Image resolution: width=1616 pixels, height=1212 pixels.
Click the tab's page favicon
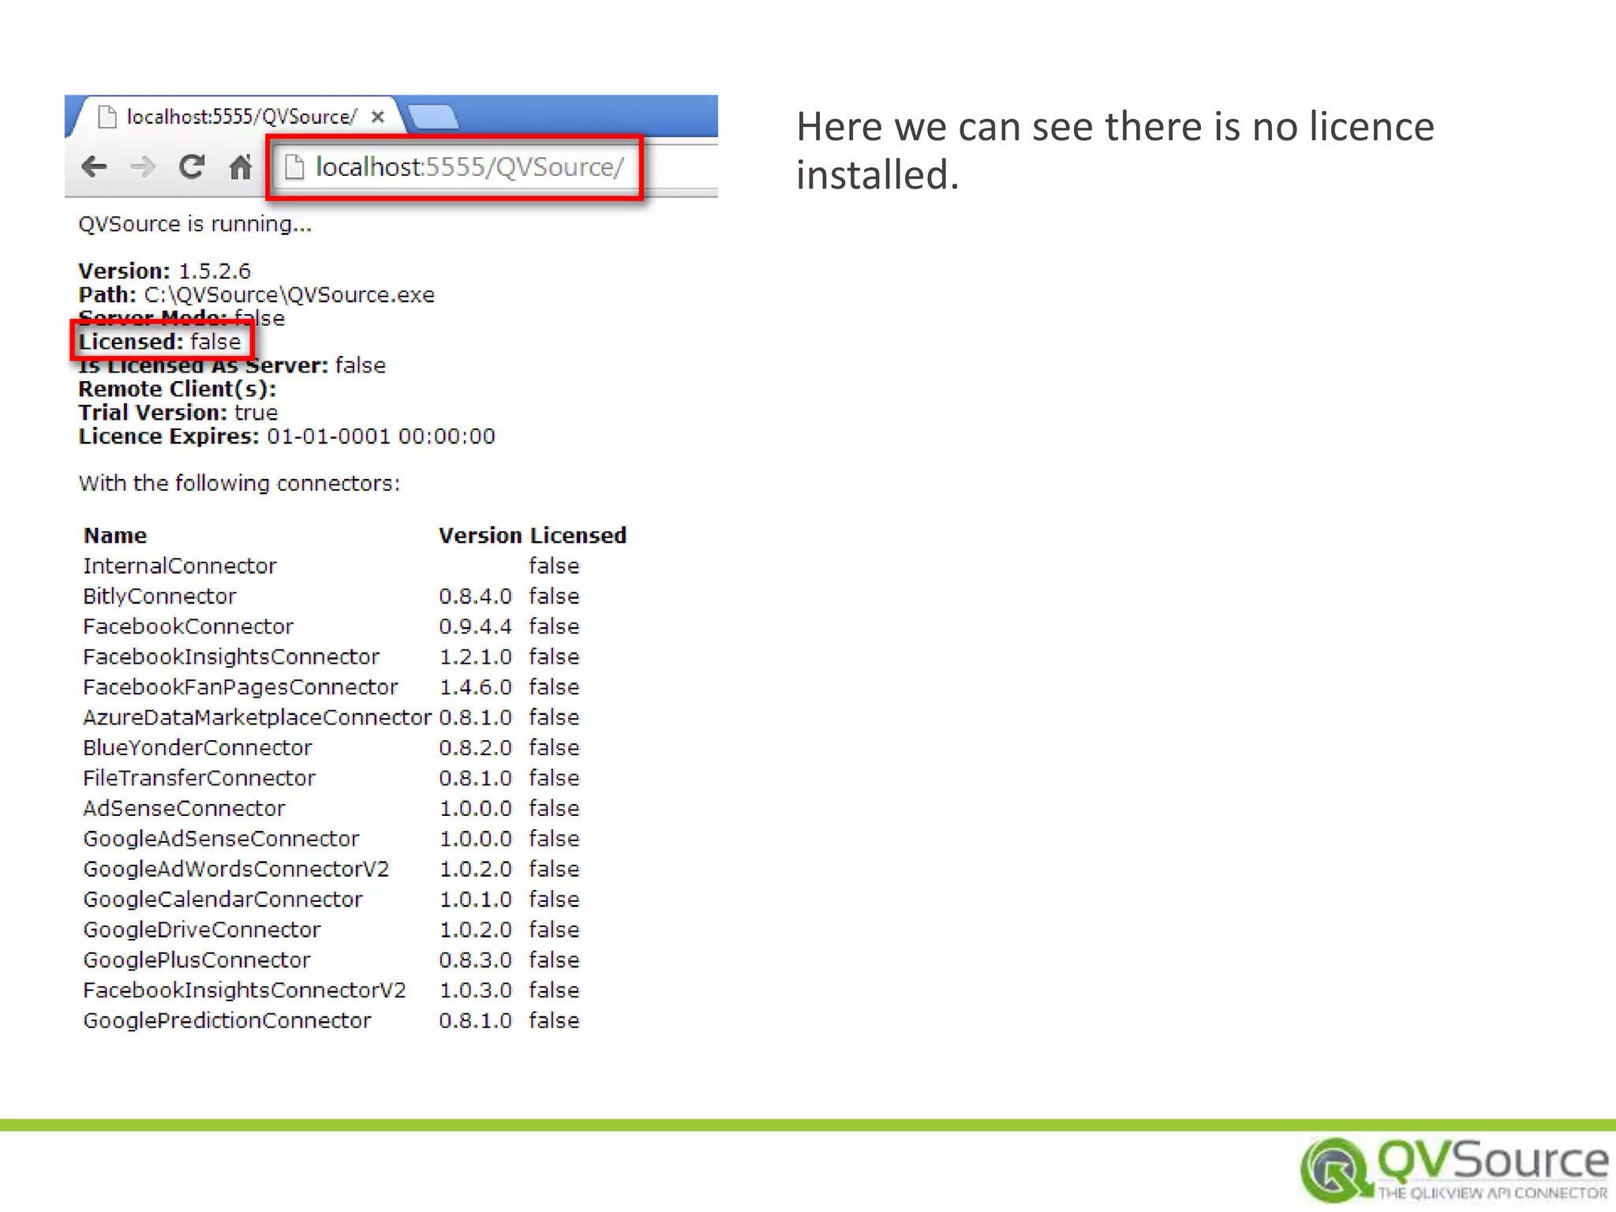point(107,117)
